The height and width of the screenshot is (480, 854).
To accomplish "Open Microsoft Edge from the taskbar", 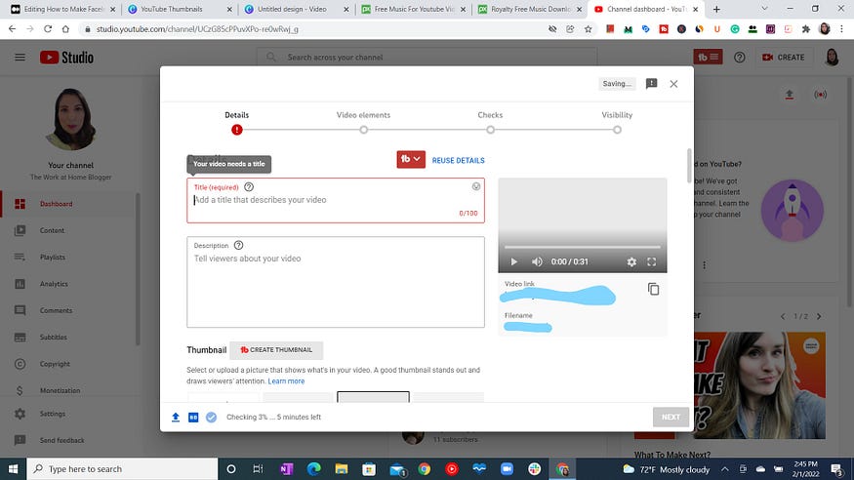I will 313,469.
